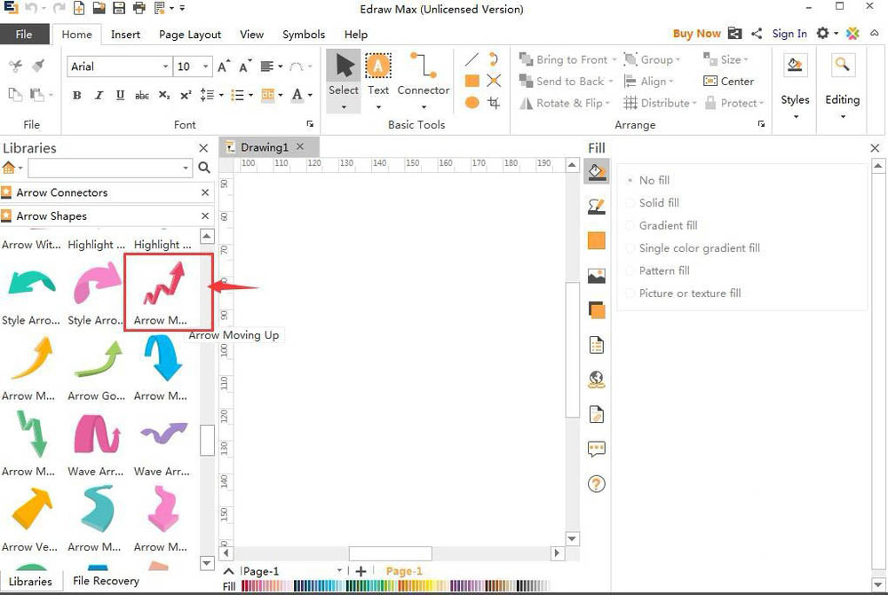Click the Center button
Image resolution: width=888 pixels, height=595 pixels.
pyautogui.click(x=728, y=81)
